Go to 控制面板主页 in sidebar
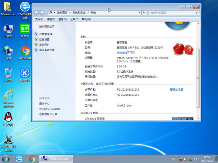Screen dimensions: 218x163 point(47,26)
